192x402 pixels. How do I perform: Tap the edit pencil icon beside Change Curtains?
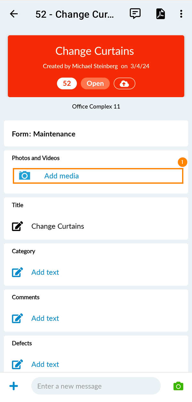tap(18, 226)
